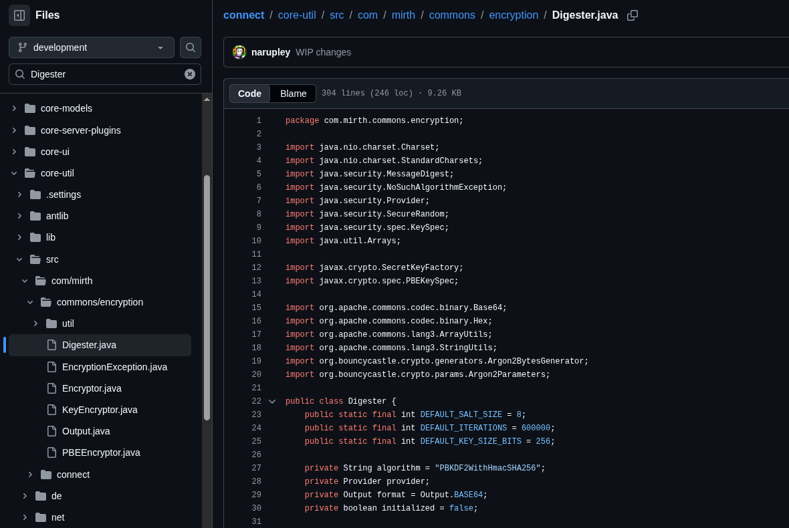This screenshot has width=789, height=528.
Task: Clear the Digester search field
Action: point(190,74)
